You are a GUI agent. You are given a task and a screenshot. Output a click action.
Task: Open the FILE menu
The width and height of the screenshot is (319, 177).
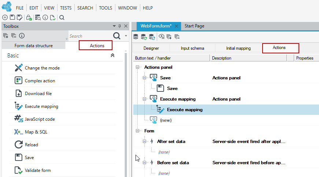tap(20, 8)
